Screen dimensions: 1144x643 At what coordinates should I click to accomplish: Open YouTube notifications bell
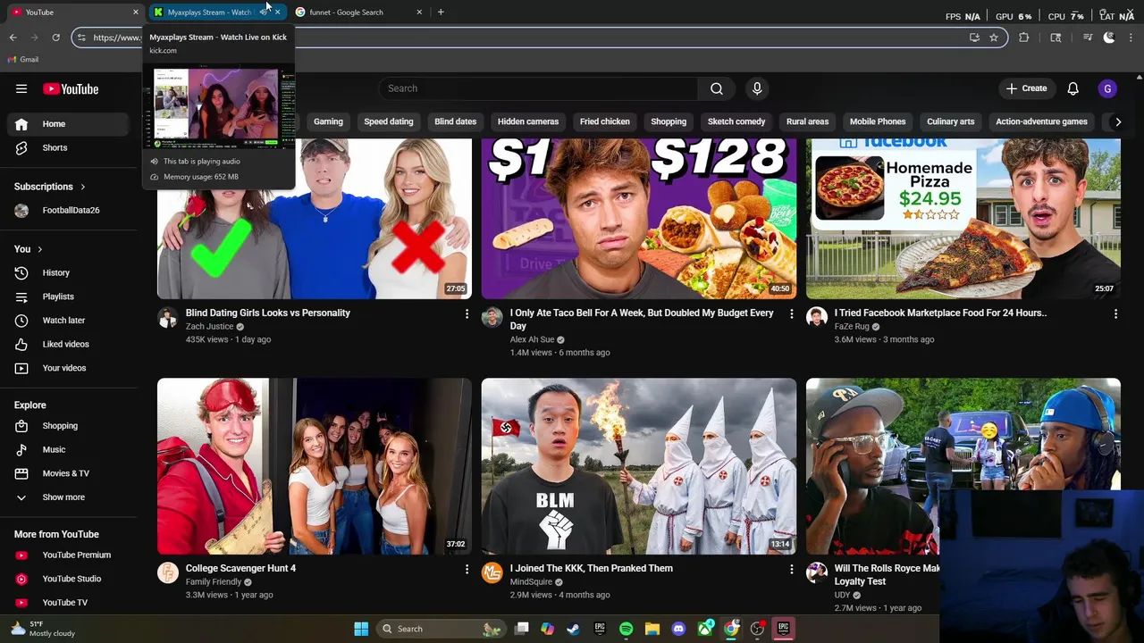pyautogui.click(x=1072, y=88)
